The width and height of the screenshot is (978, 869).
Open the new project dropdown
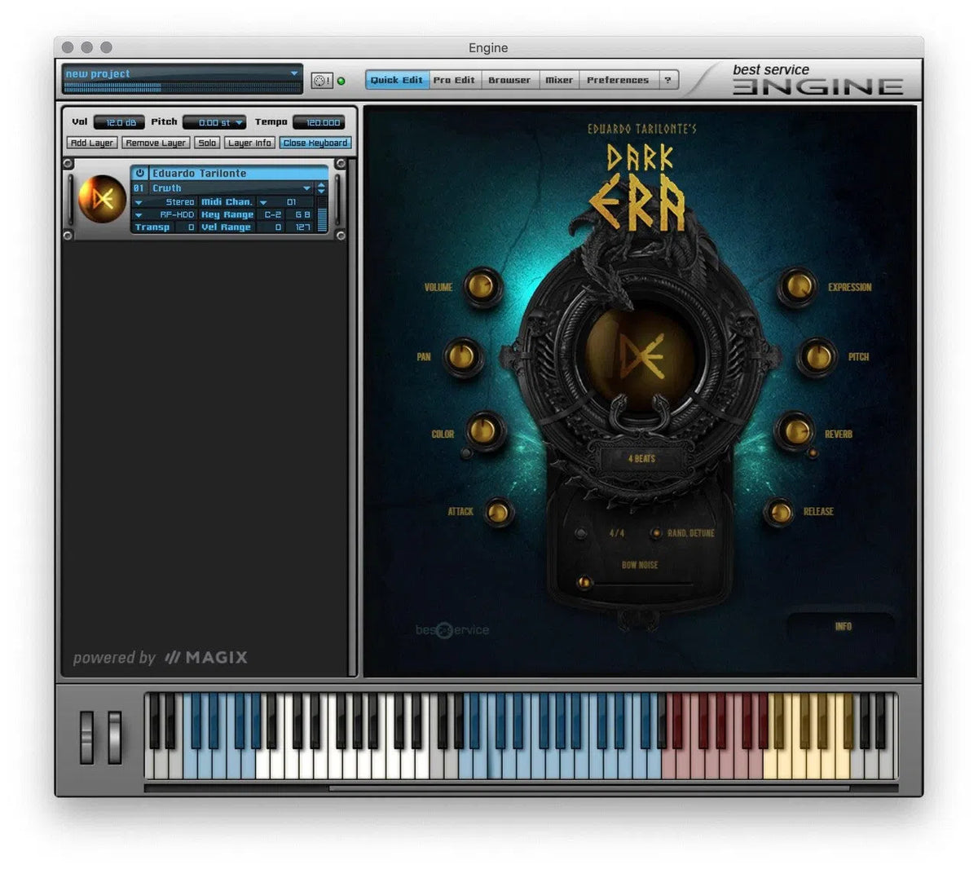[x=293, y=73]
